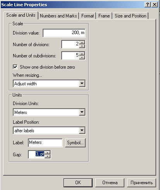Open the Frame tab
Screen dimensions: 160x190
click(104, 16)
